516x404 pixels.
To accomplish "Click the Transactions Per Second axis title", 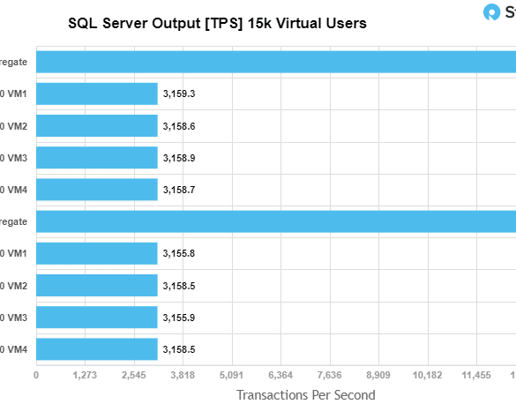I will point(306,395).
